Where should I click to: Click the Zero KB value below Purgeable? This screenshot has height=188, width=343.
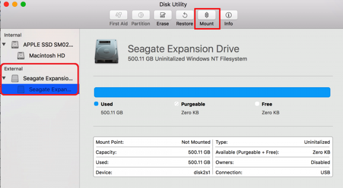tap(190, 113)
